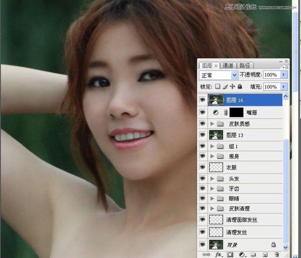Expand the 牙齿 group
The height and width of the screenshot is (258, 301).
[x=212, y=189]
